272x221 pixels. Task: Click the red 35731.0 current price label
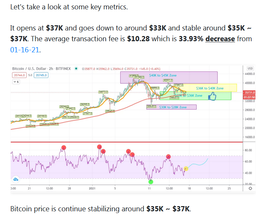pos(249,92)
